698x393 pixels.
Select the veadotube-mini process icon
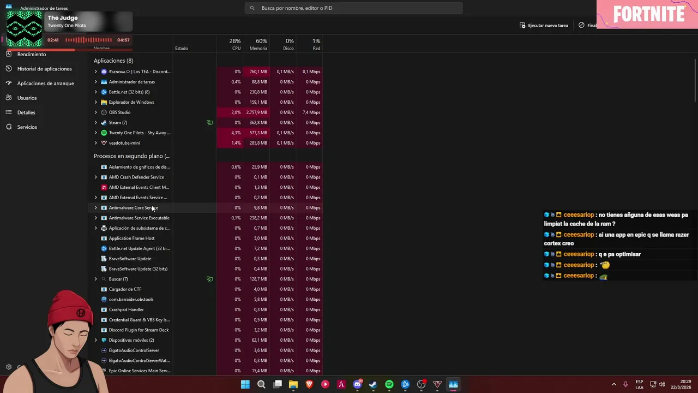104,143
